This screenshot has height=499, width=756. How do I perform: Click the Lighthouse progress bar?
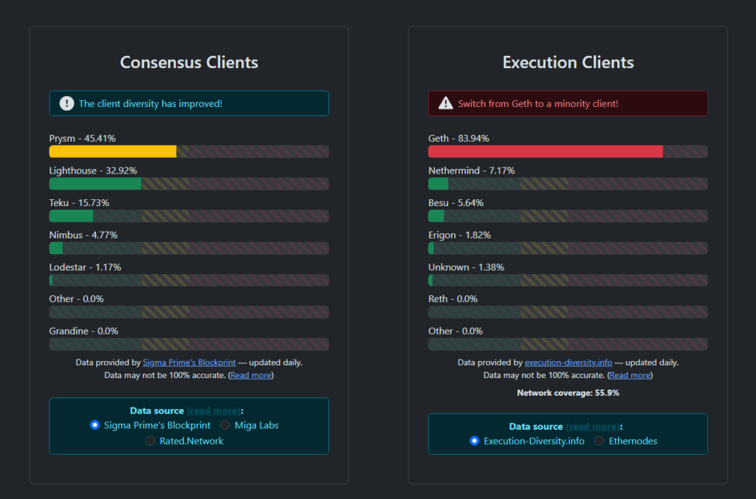(189, 184)
